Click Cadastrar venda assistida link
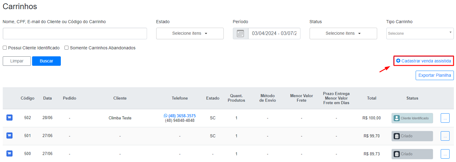456x162 pixels. tap(424, 61)
